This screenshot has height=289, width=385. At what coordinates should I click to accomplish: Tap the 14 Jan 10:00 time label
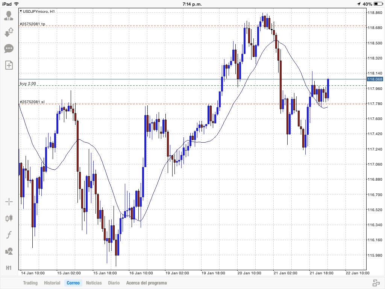point(33,273)
